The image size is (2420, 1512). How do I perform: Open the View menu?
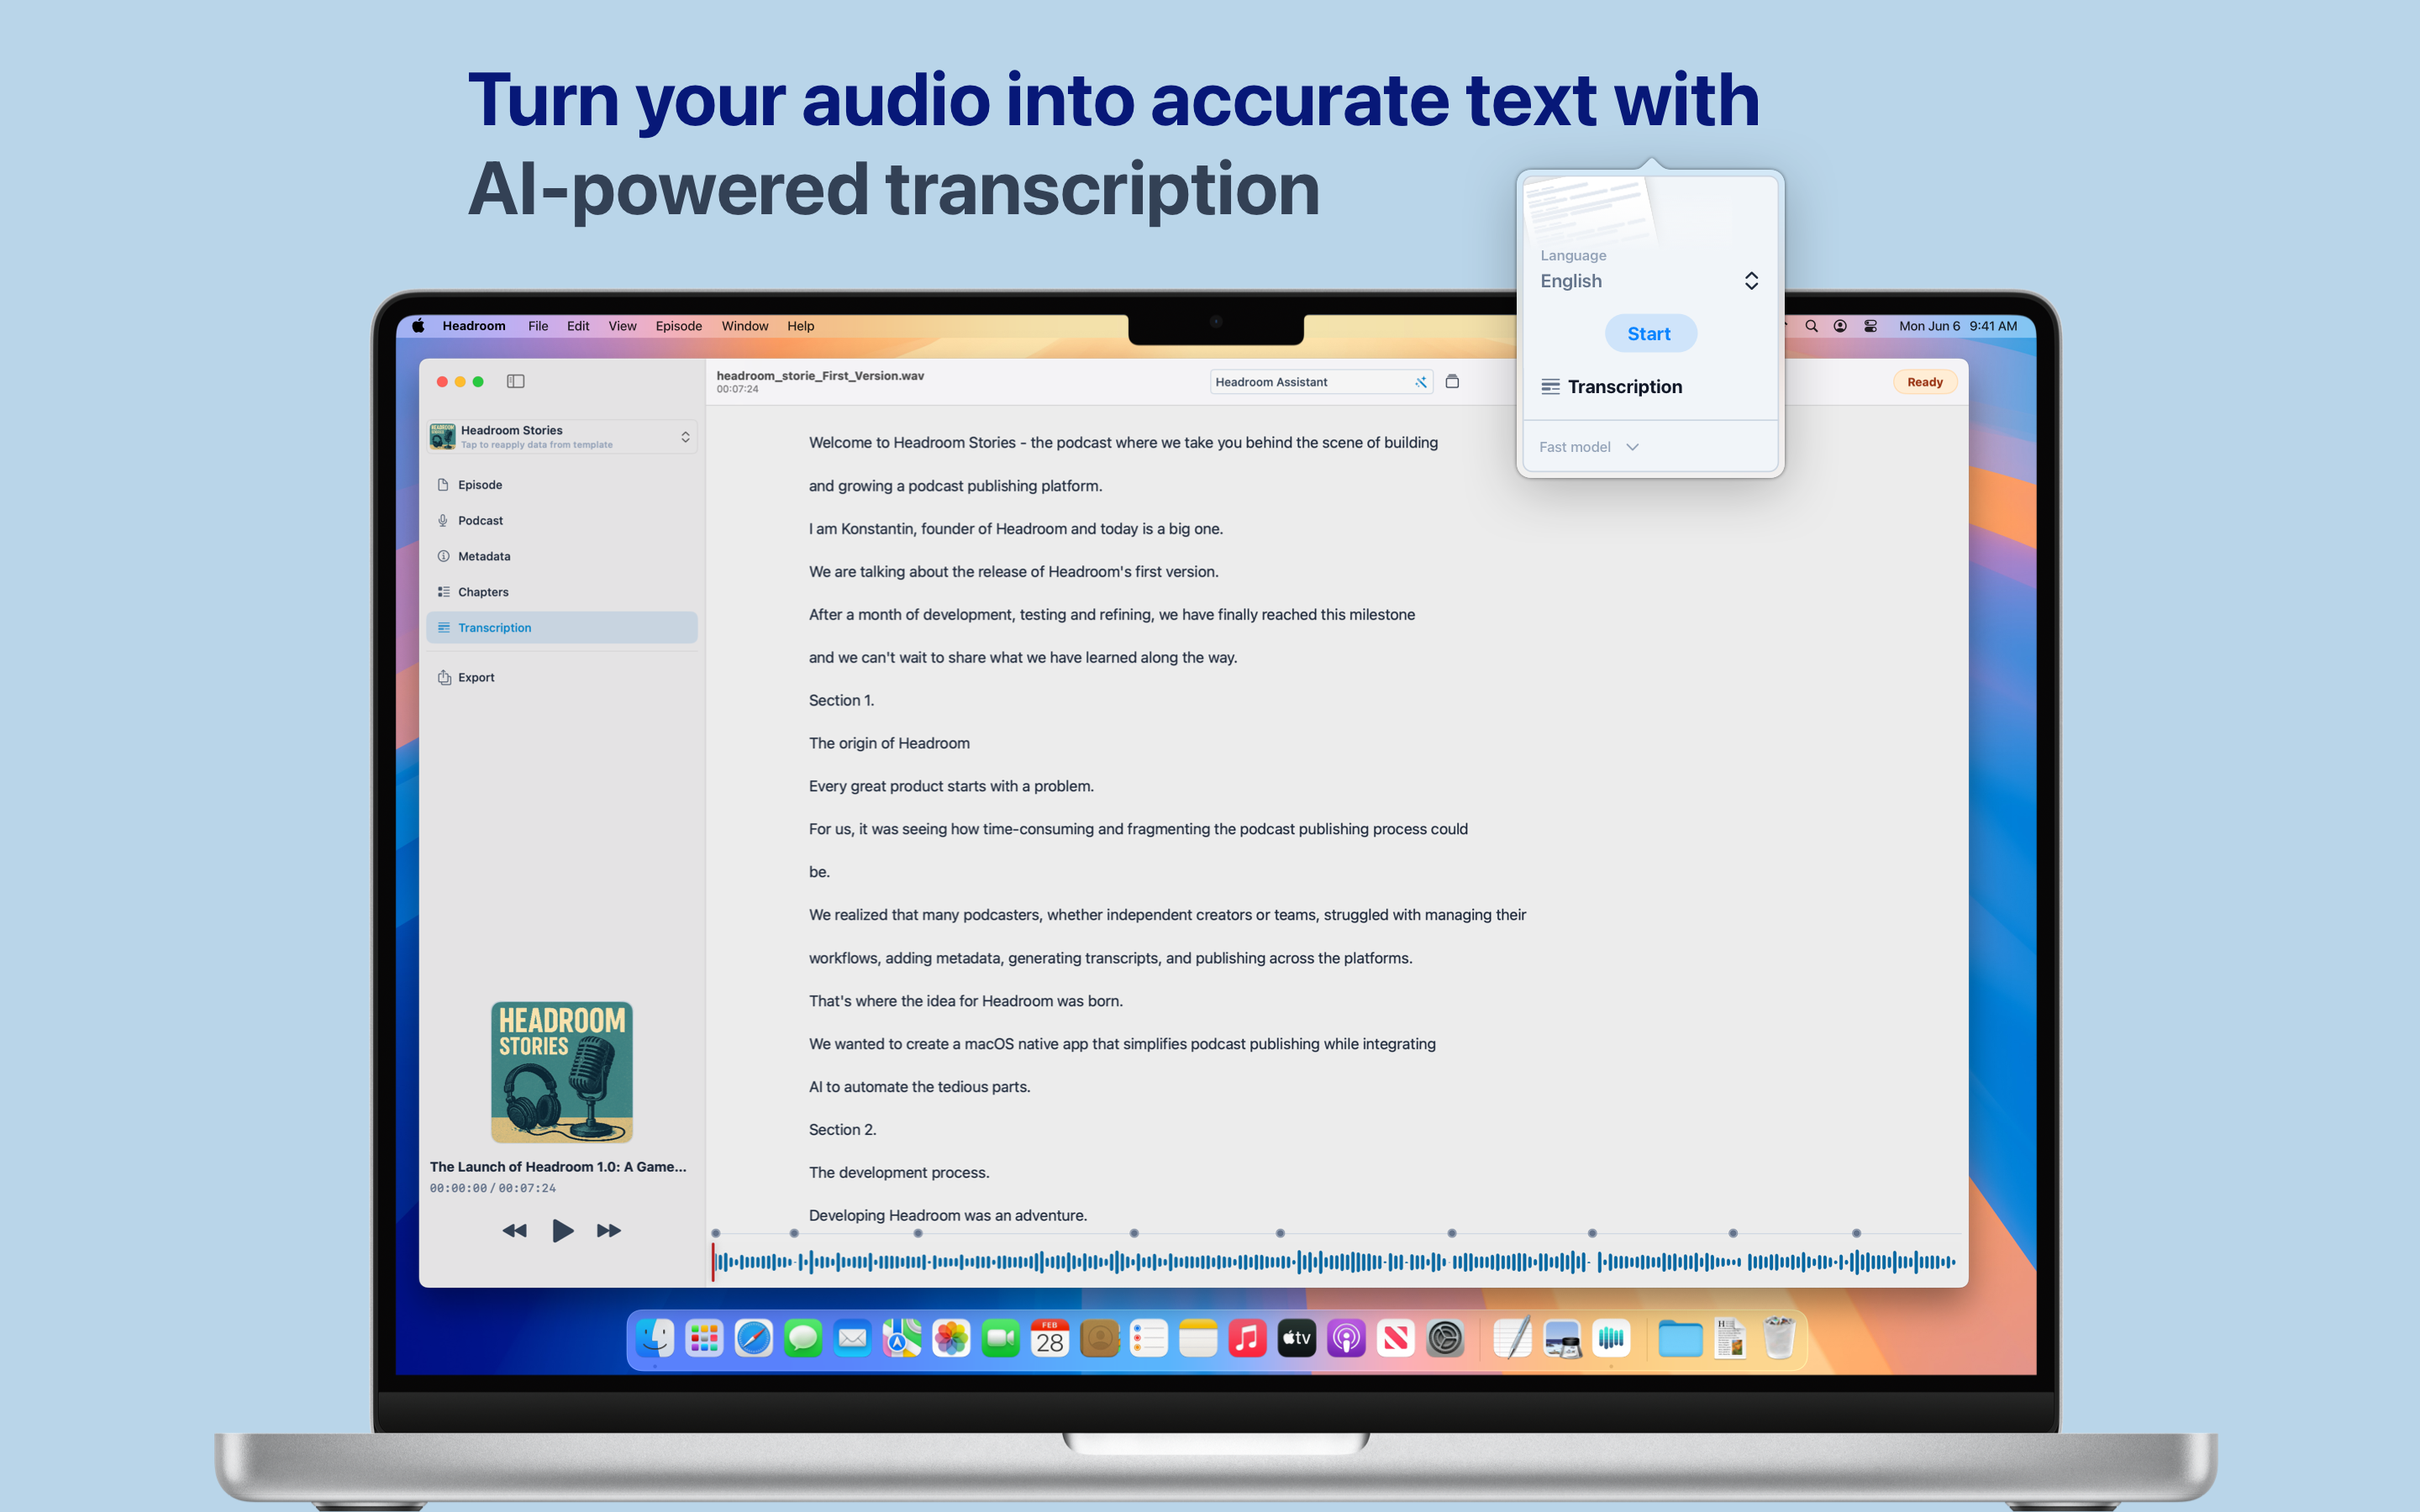[622, 326]
